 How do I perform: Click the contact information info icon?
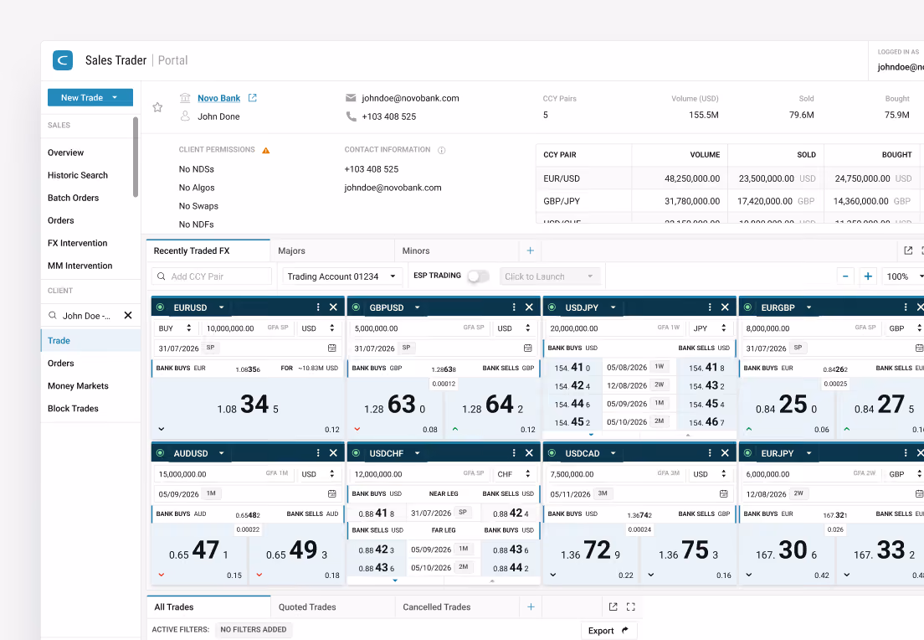[x=441, y=151]
